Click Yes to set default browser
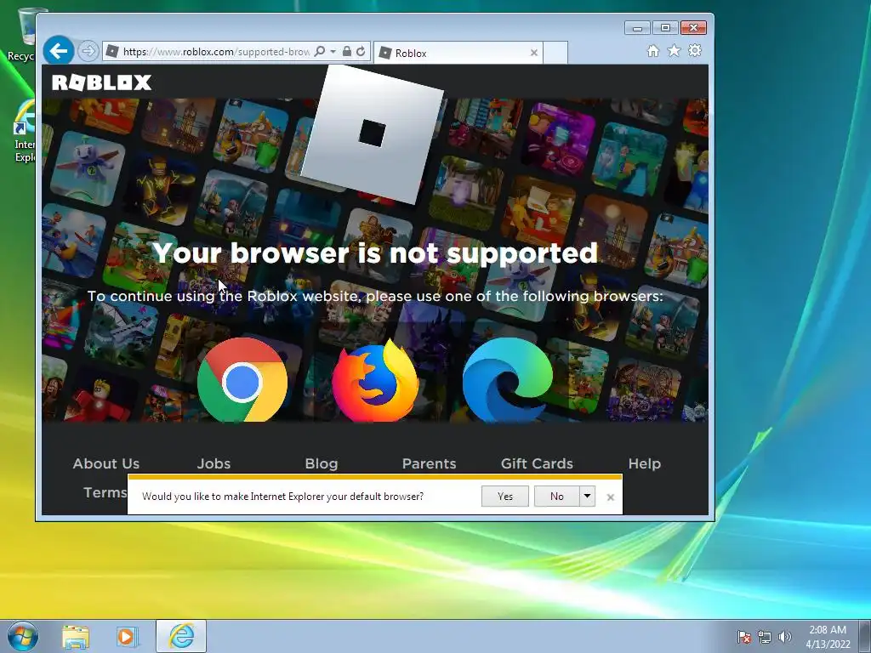The width and height of the screenshot is (871, 653). [505, 497]
